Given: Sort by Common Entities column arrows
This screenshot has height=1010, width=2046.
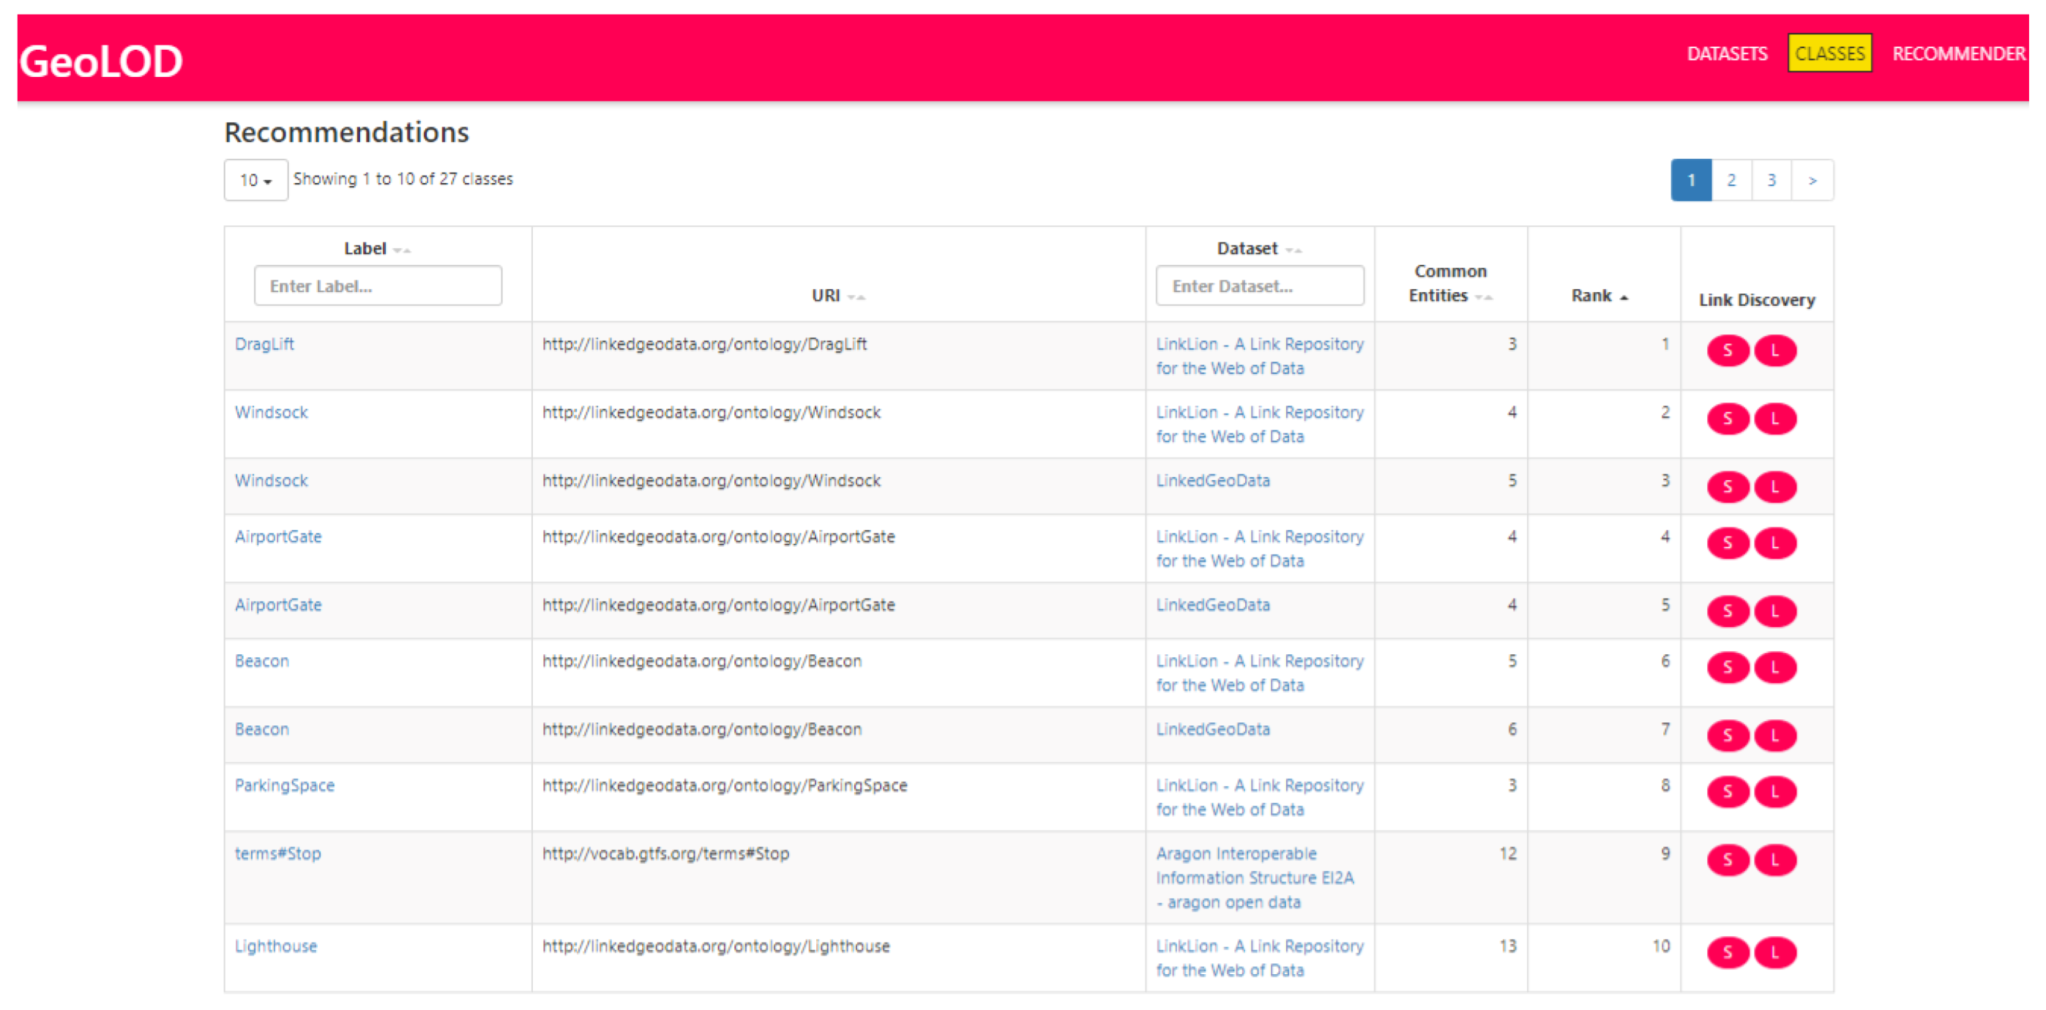Looking at the screenshot, I should point(1483,296).
